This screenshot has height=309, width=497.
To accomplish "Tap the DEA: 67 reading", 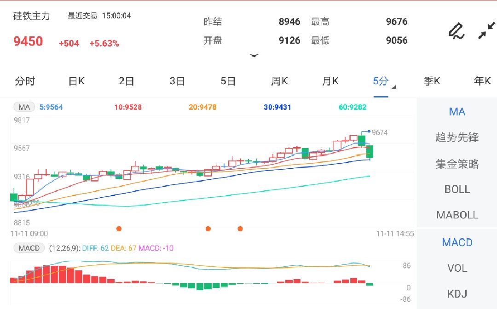I will pyautogui.click(x=123, y=248).
